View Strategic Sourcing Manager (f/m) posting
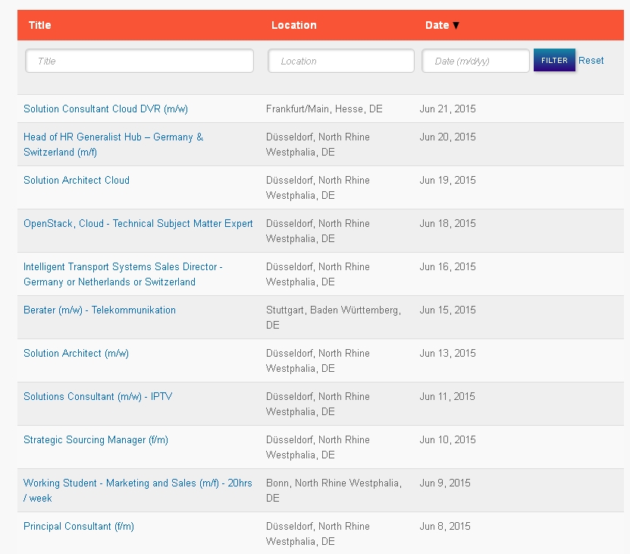Screen dimensions: 630x554 96,439
